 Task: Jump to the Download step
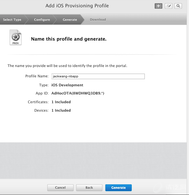[98, 20]
